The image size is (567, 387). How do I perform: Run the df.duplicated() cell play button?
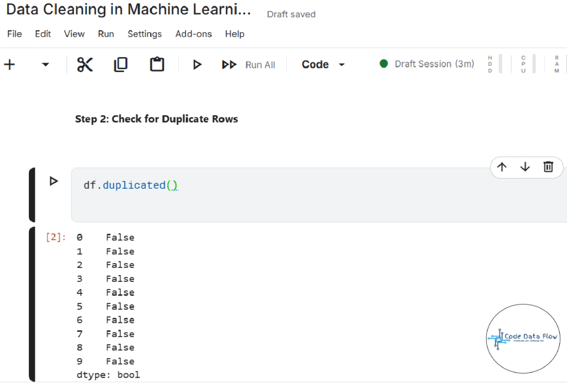click(x=54, y=181)
